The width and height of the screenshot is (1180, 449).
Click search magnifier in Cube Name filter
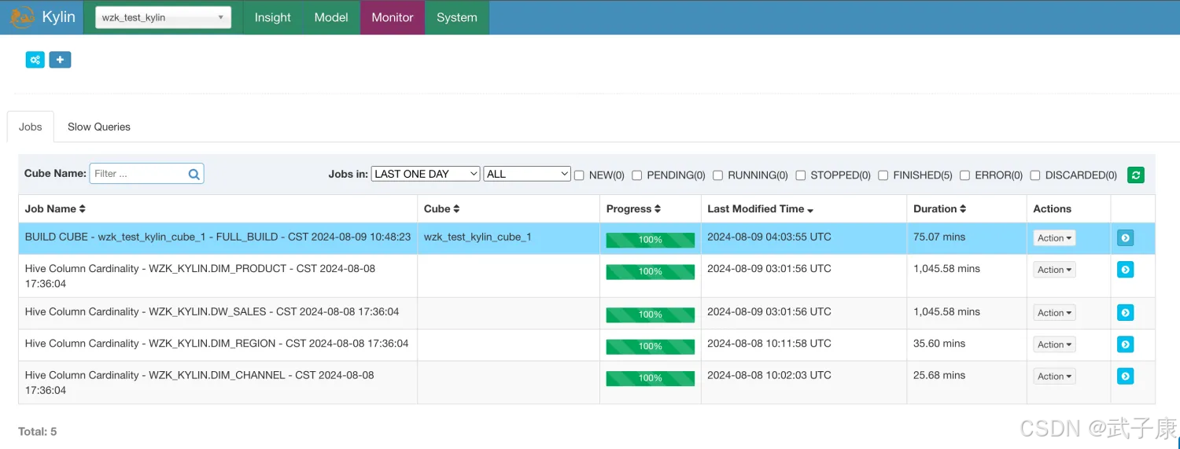pos(194,175)
